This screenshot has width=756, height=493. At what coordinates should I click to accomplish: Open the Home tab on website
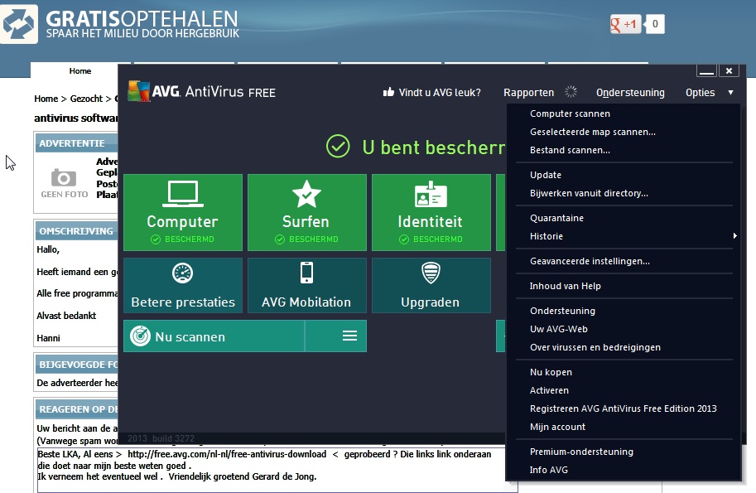pyautogui.click(x=80, y=71)
